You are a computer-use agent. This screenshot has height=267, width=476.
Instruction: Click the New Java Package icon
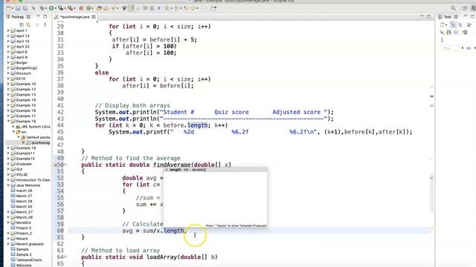(x=81, y=8)
